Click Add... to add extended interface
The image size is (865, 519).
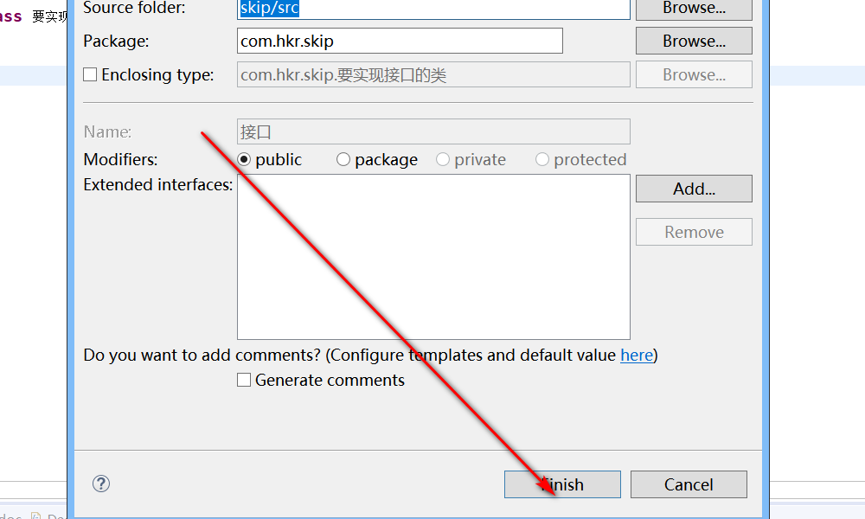tap(694, 189)
